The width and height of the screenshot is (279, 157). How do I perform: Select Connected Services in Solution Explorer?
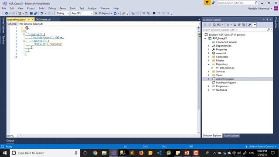coord(227,42)
